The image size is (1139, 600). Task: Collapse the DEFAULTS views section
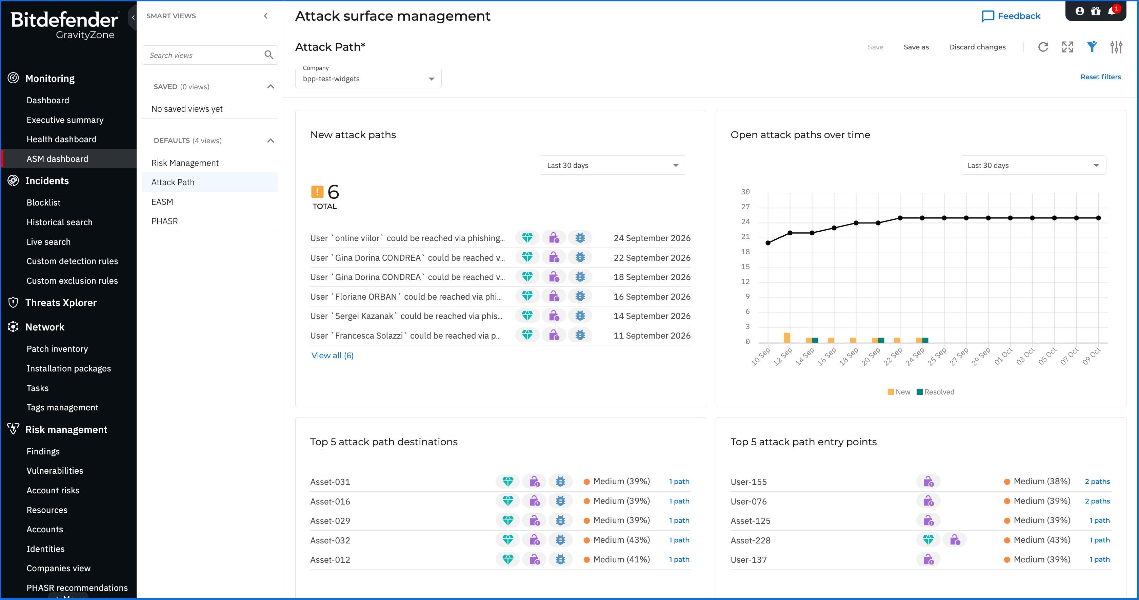(271, 141)
